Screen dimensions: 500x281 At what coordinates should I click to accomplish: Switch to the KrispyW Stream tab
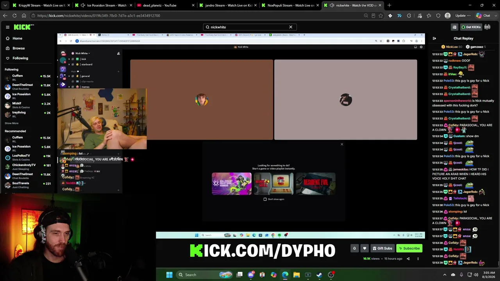pyautogui.click(x=41, y=5)
